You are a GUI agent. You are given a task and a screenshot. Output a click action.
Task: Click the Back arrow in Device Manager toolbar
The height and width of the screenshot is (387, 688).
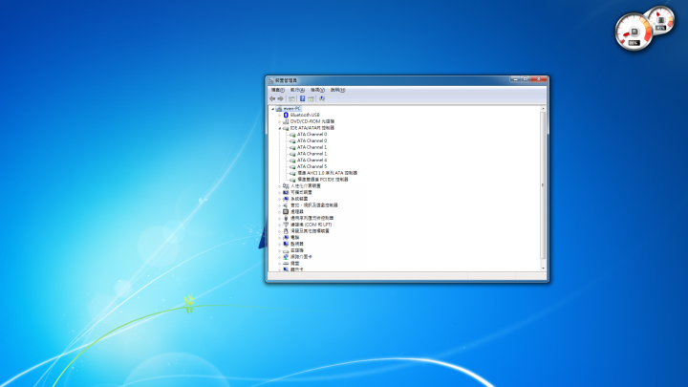point(272,98)
